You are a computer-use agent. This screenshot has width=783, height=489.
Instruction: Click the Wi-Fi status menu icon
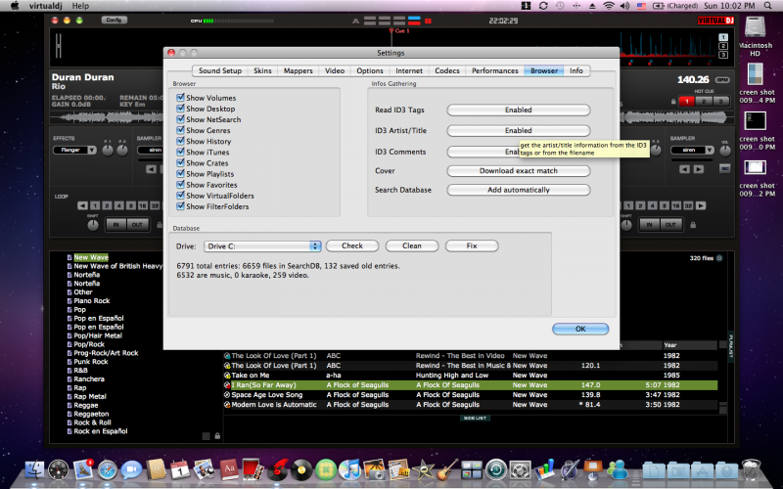(608, 6)
